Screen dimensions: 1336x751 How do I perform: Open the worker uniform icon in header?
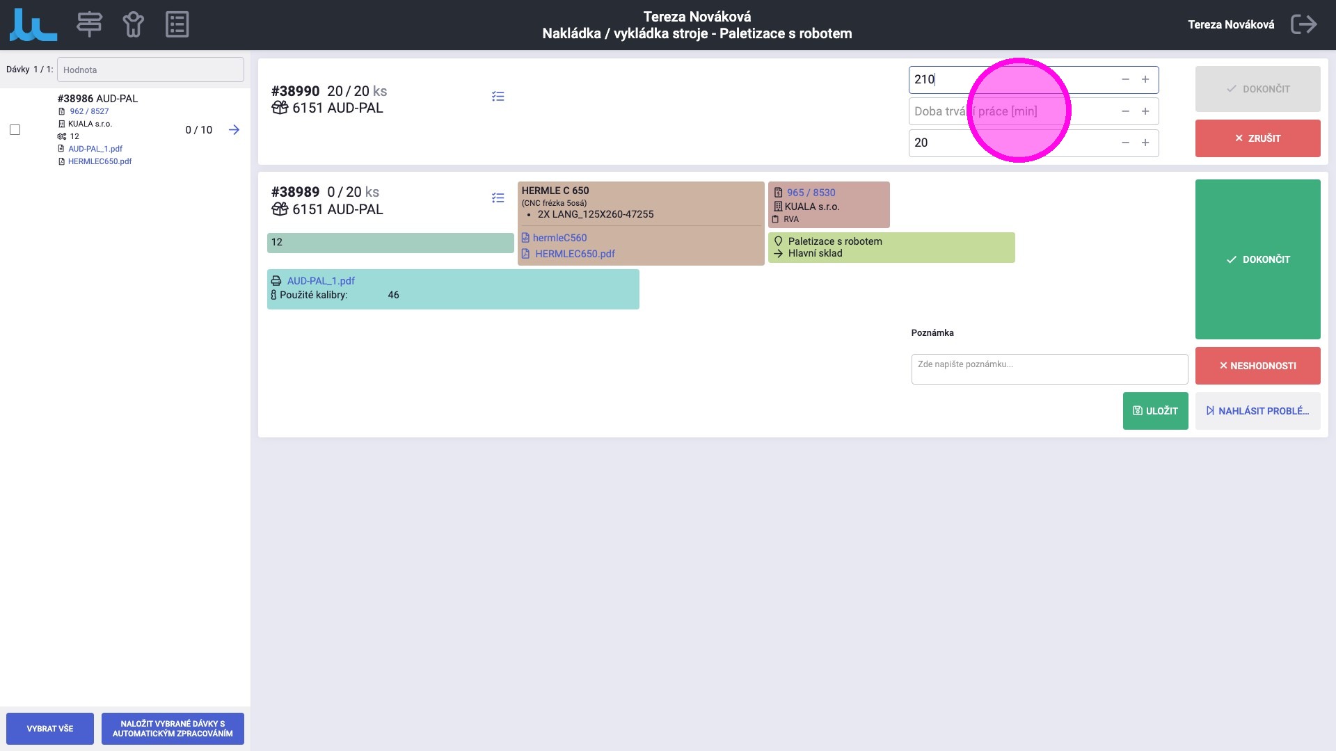133,24
